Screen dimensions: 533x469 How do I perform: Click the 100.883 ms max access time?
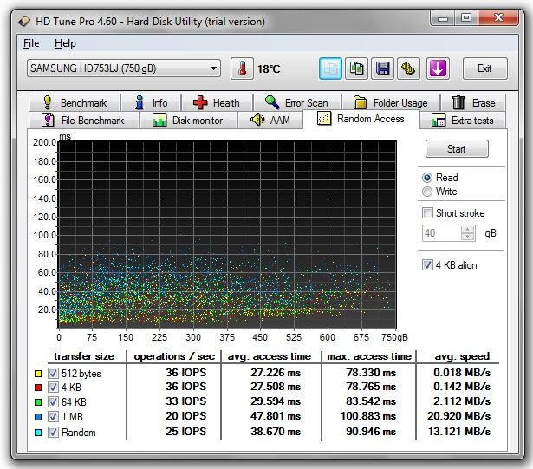[x=368, y=416]
